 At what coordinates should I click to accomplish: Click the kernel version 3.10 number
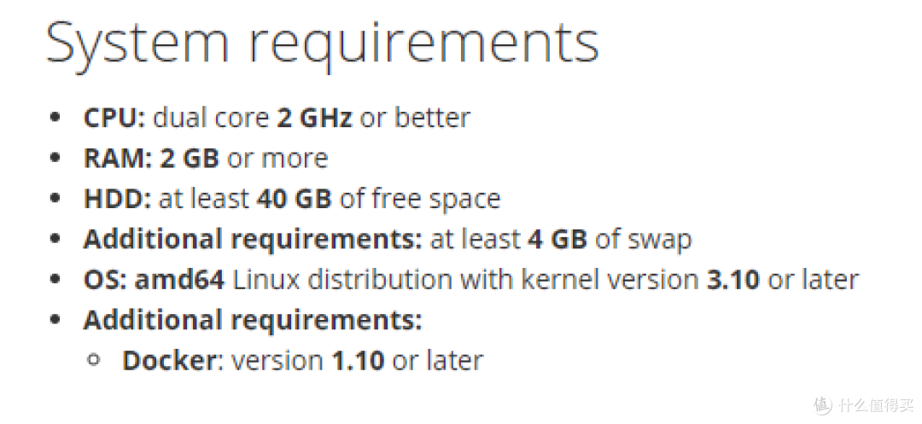pos(733,280)
